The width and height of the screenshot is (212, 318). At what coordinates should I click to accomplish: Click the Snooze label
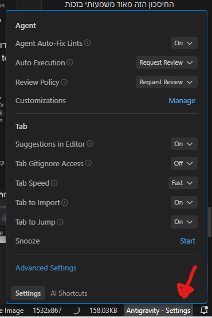(x=28, y=241)
